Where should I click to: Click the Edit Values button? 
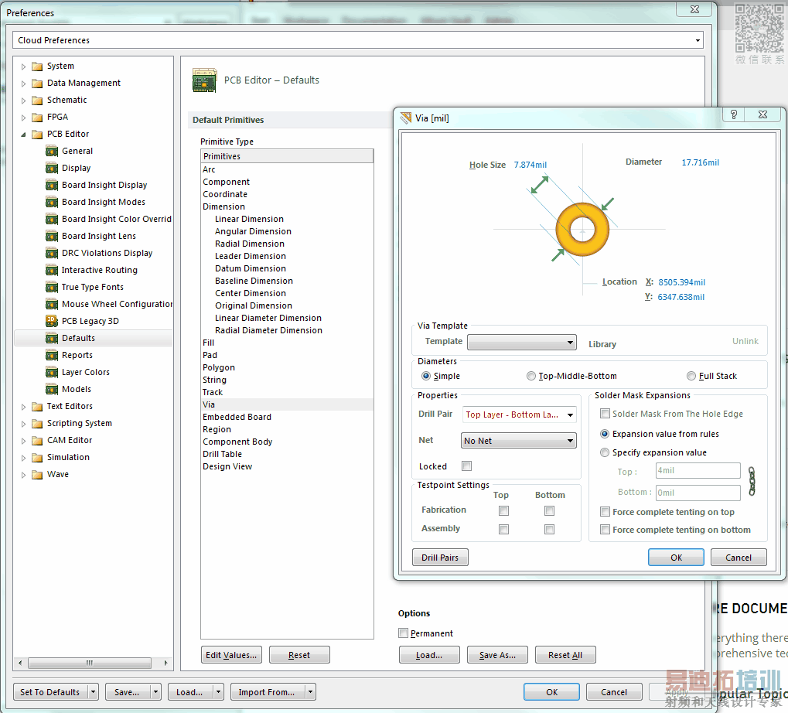click(230, 655)
